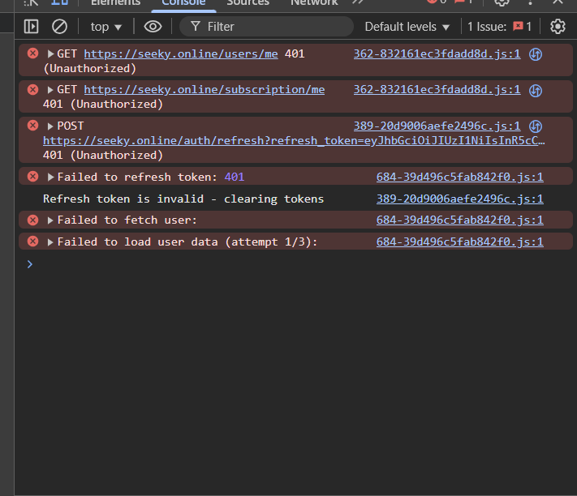
Task: Open the https://seeky.online/subscription/me link
Action: (204, 89)
